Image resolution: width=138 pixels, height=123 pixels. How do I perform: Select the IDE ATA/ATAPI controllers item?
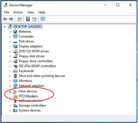point(37,66)
